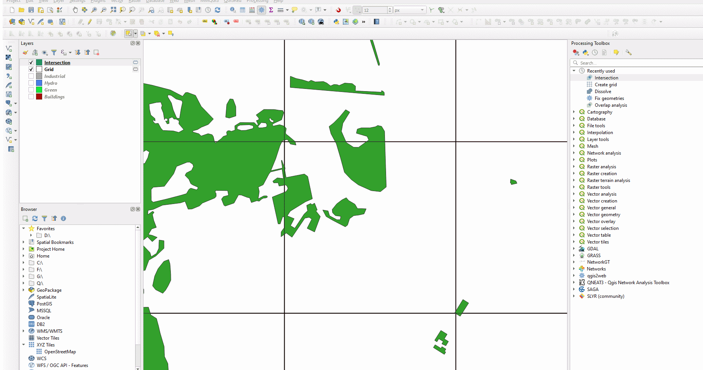Open the Database menu
The height and width of the screenshot is (370, 703).
click(x=155, y=1)
